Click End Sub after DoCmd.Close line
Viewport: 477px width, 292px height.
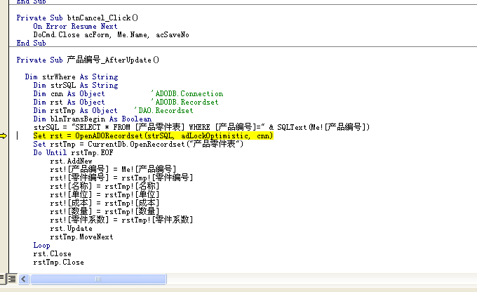pyautogui.click(x=31, y=44)
